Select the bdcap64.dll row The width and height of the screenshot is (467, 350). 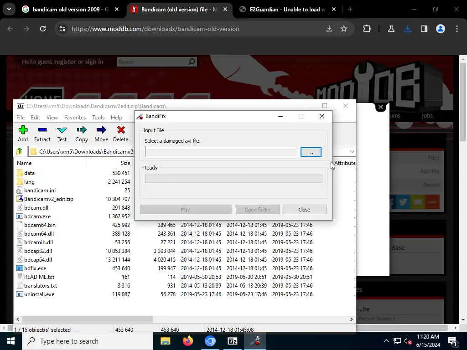[x=184, y=260]
